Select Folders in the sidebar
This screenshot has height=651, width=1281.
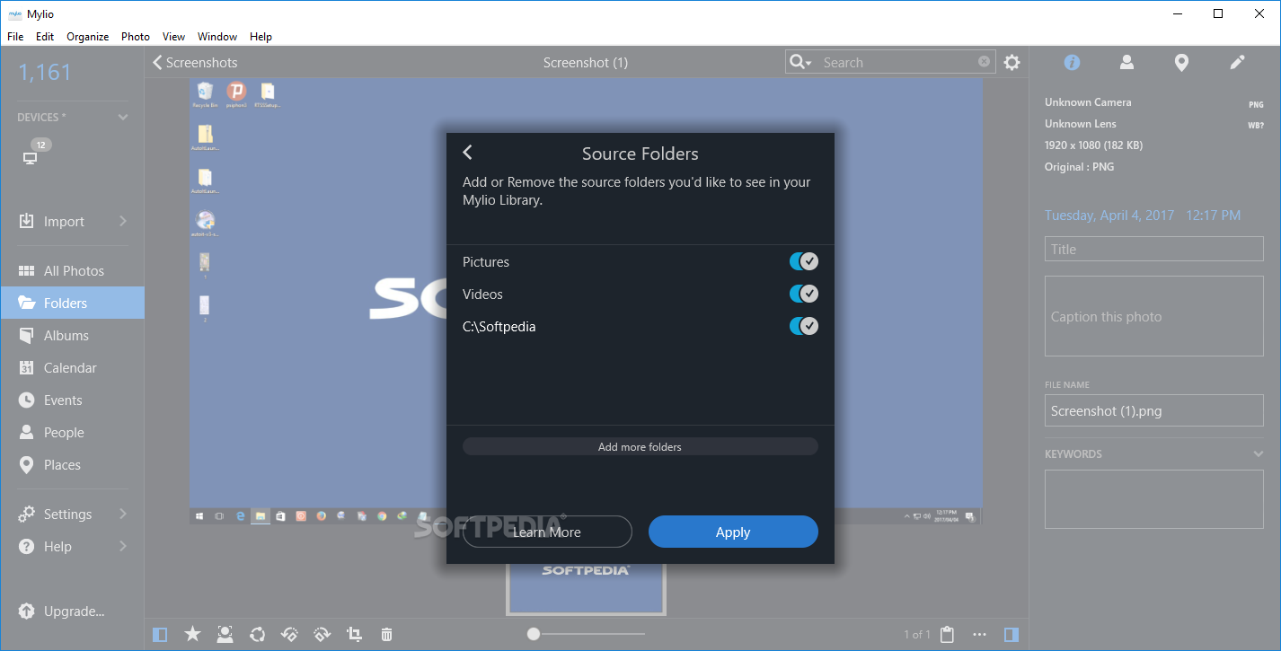pyautogui.click(x=72, y=304)
